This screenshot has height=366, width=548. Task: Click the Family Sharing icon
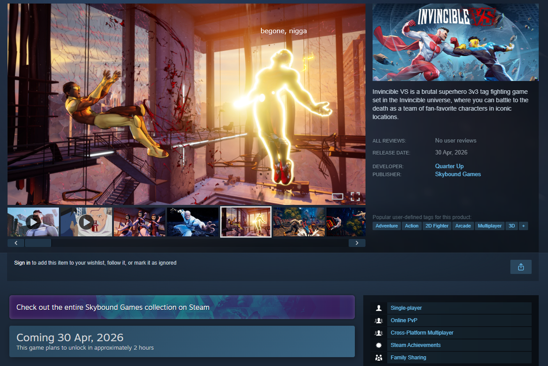379,358
